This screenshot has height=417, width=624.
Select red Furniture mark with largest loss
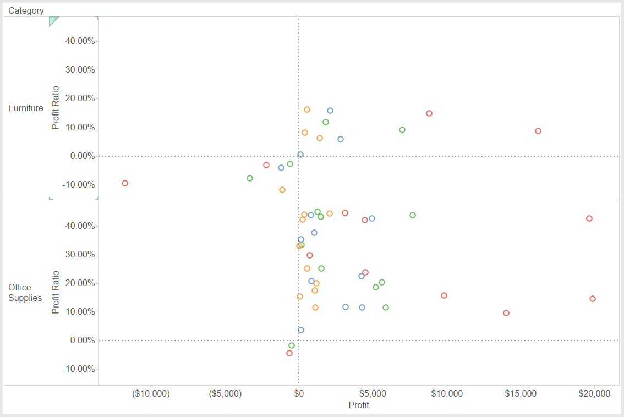tap(125, 183)
